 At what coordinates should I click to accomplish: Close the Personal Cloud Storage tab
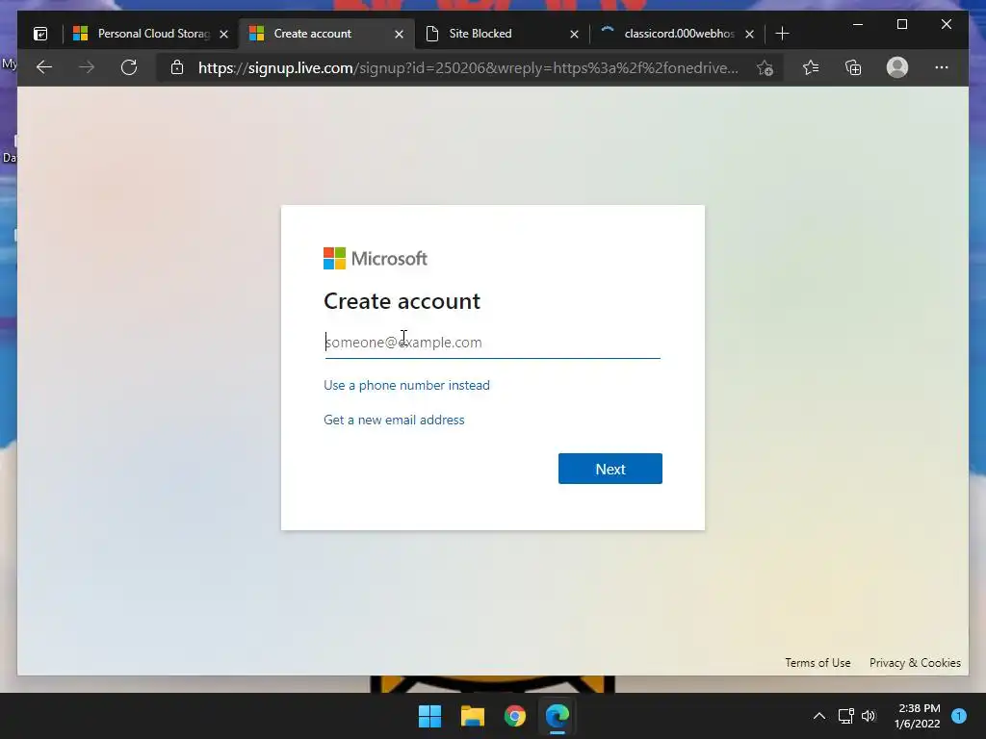pos(223,34)
